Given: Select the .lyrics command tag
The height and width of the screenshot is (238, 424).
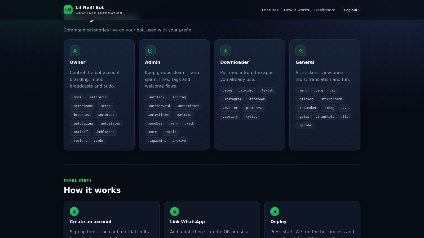Looking at the screenshot, I should (250, 117).
